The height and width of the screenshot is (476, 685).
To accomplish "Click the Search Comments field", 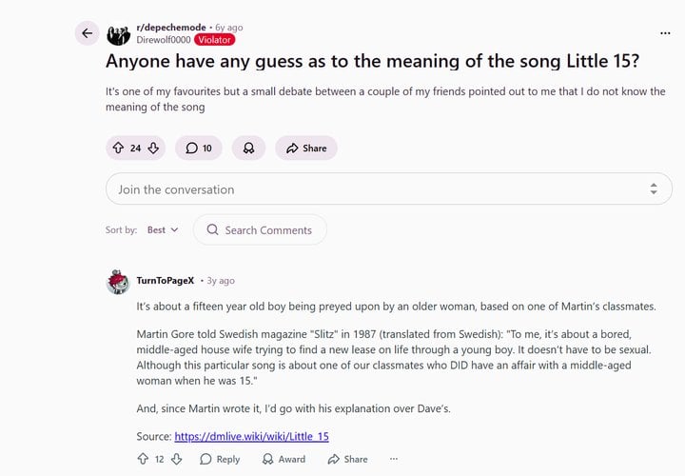I will pyautogui.click(x=260, y=229).
